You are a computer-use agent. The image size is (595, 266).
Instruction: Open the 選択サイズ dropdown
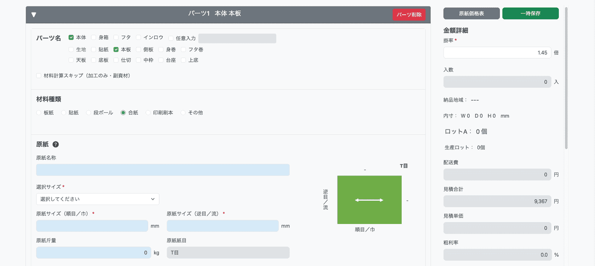tap(98, 199)
